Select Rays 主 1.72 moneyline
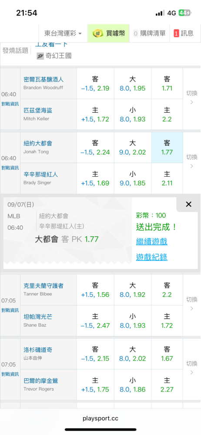The height and width of the screenshot is (435, 201). pos(167,321)
